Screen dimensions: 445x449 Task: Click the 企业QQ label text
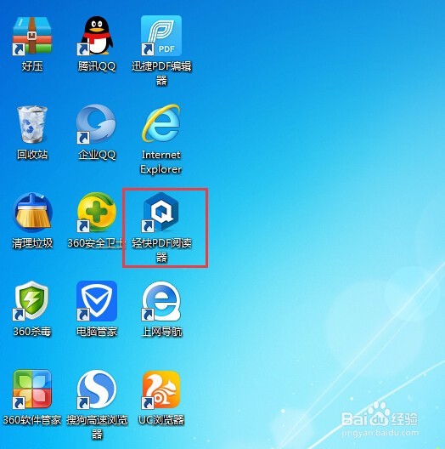point(97,155)
